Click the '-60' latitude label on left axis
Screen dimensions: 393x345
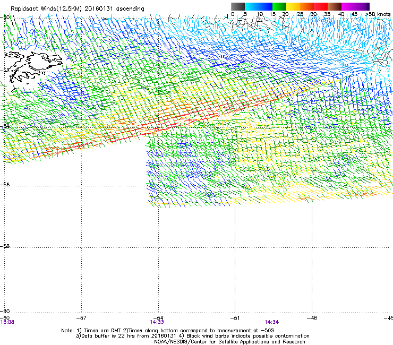coord(5,311)
